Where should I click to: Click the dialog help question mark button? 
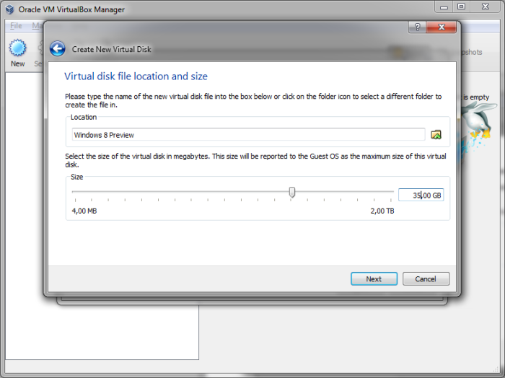[x=417, y=27]
